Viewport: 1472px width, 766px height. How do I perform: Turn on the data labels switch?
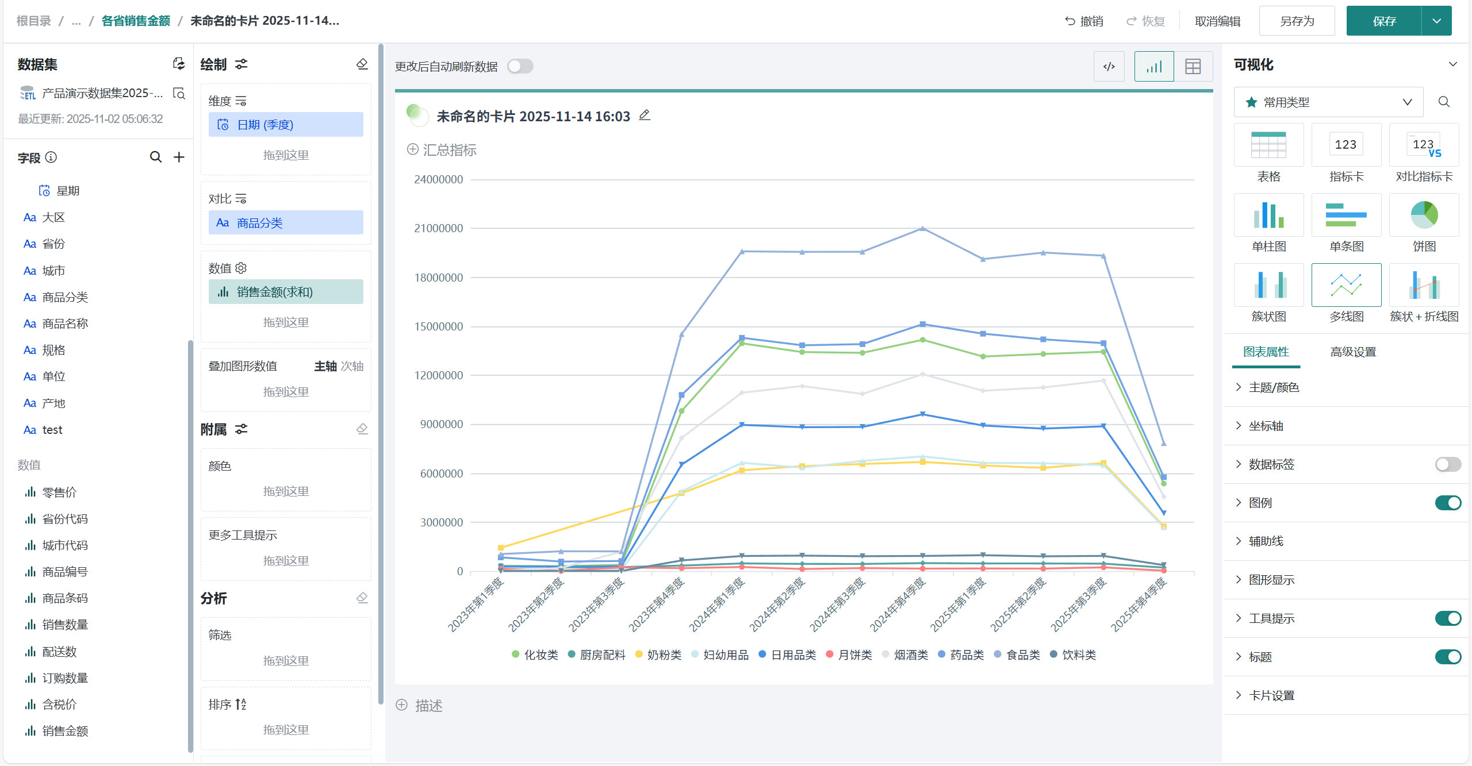(x=1447, y=464)
